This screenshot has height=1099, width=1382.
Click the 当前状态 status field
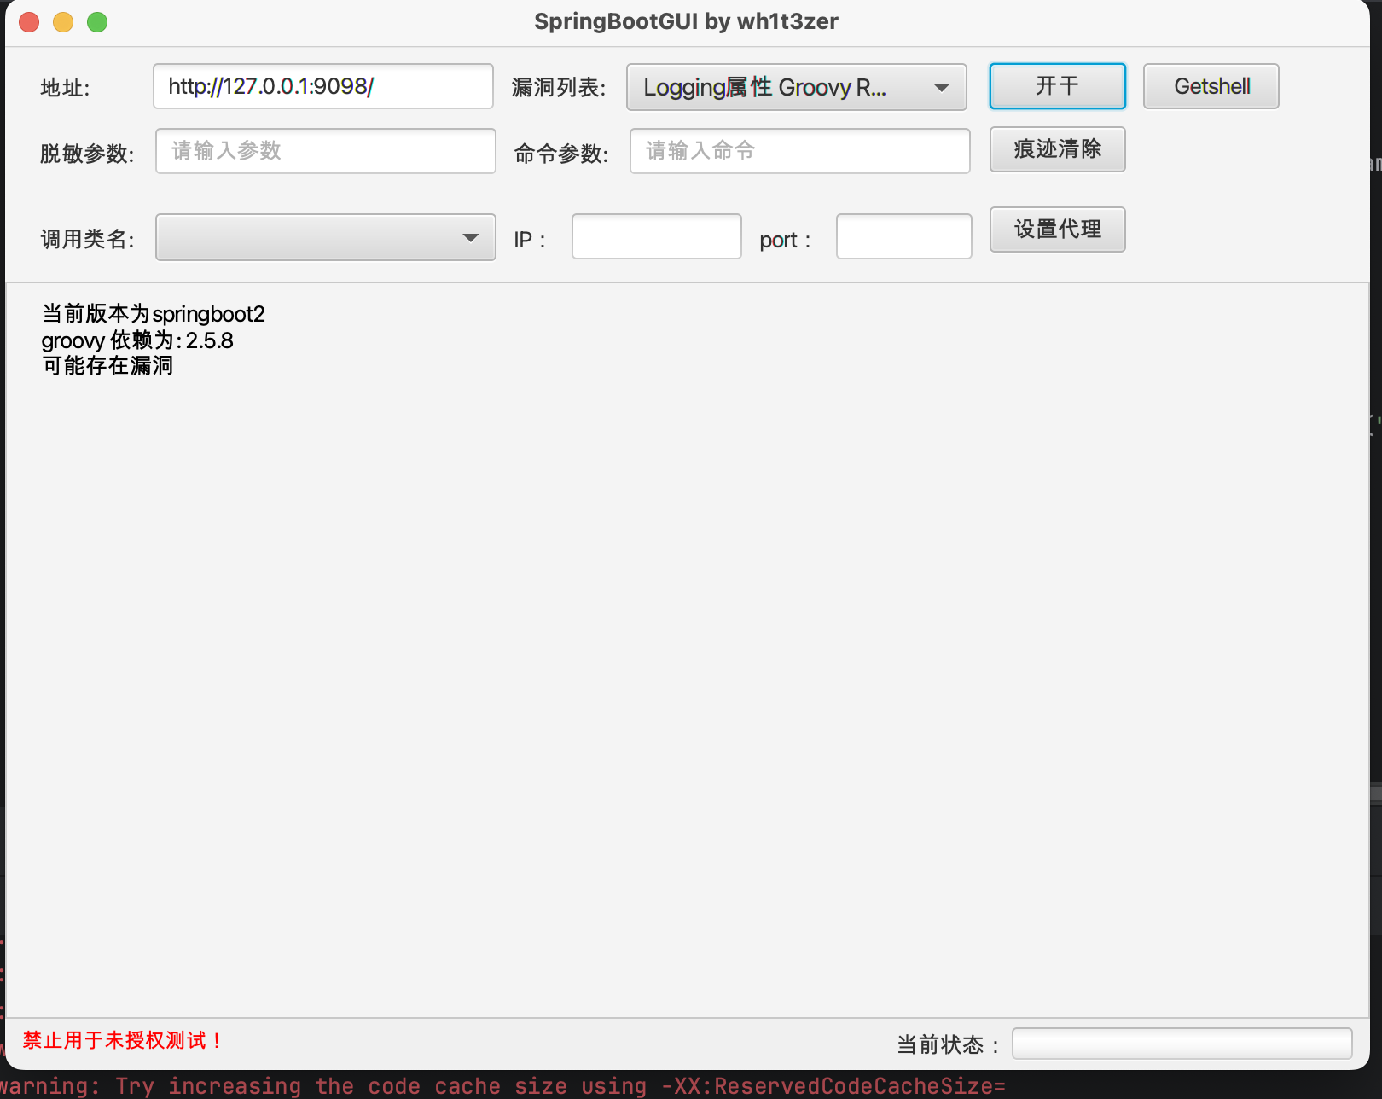1182,1044
